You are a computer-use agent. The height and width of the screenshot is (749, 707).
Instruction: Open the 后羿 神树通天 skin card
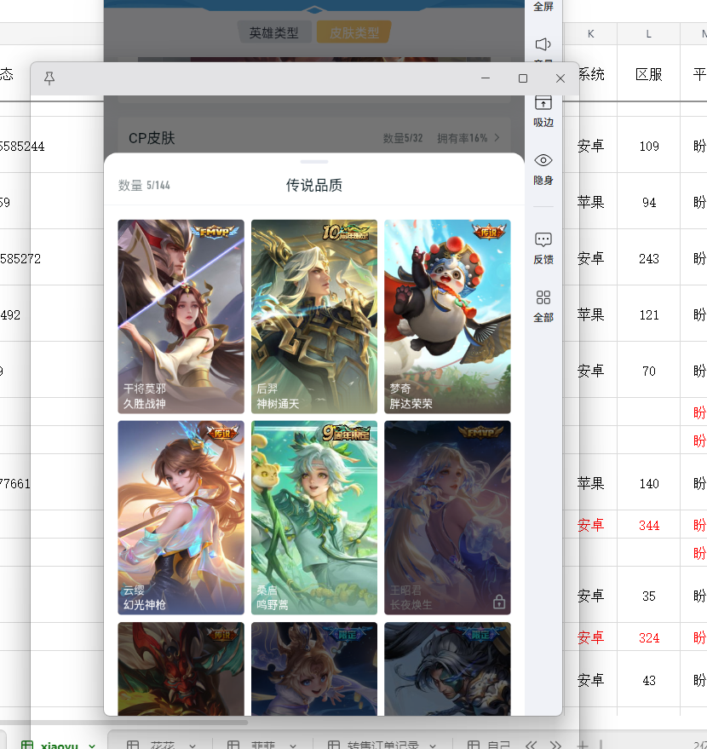tap(314, 316)
